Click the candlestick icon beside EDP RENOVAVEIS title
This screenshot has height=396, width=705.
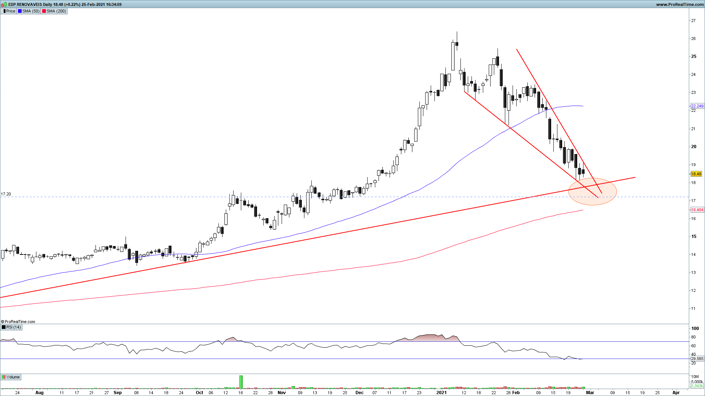tap(4, 4)
